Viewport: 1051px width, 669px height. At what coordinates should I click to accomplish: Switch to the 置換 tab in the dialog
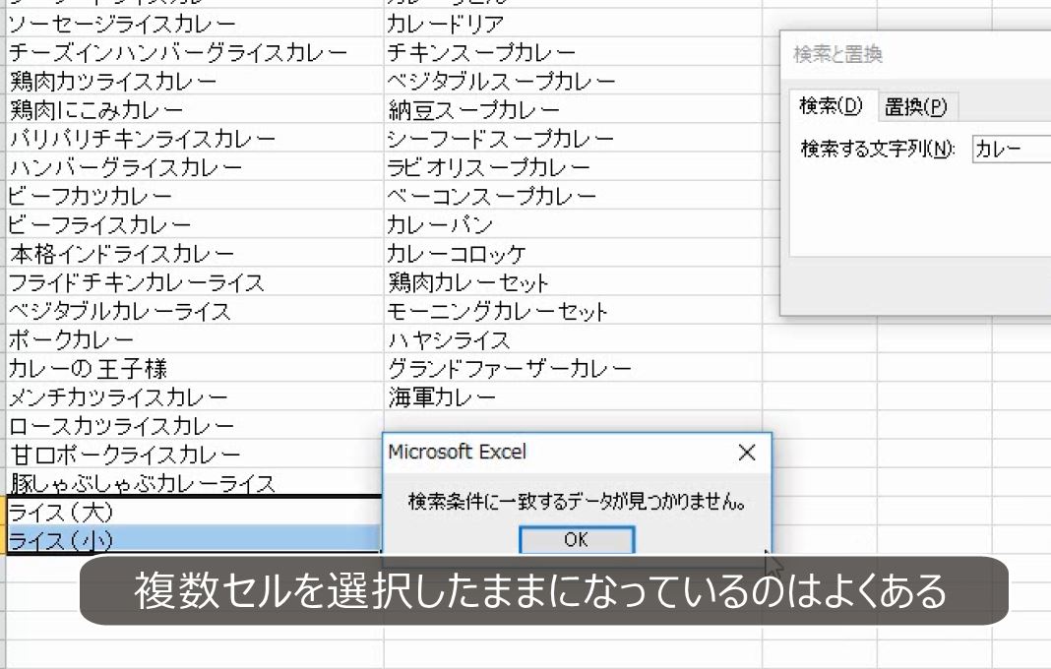914,108
